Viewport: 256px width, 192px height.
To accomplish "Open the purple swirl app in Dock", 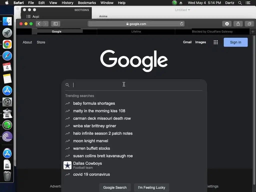I will [x=7, y=136].
